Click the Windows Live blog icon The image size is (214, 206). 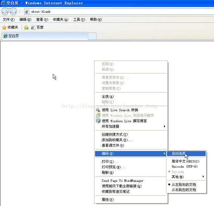98,121
